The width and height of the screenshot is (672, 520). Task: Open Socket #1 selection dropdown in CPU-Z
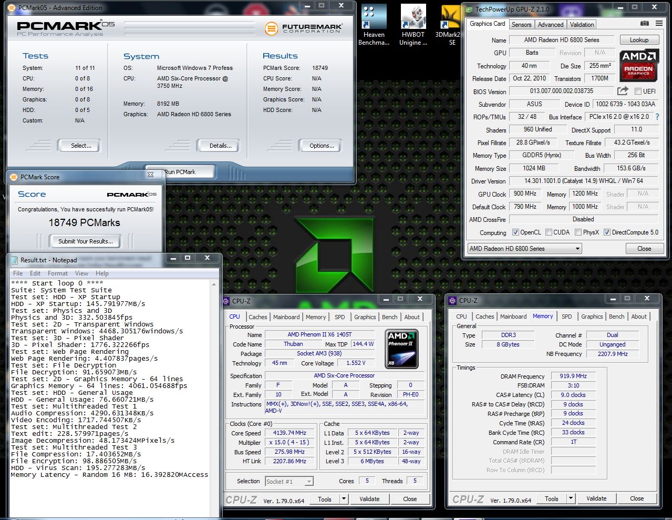point(289,481)
